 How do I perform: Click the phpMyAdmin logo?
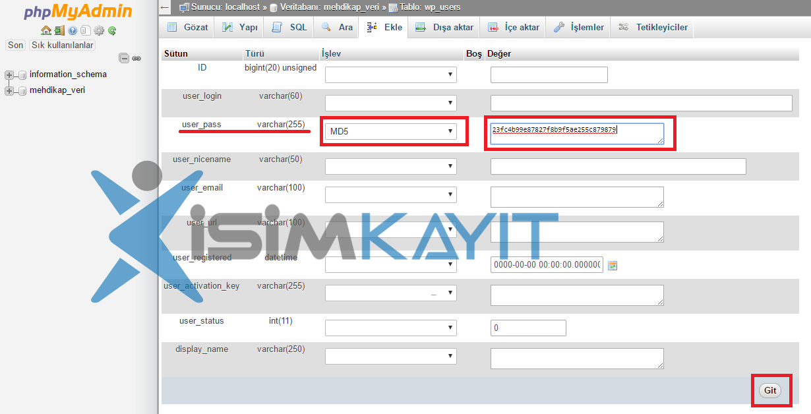[x=78, y=12]
